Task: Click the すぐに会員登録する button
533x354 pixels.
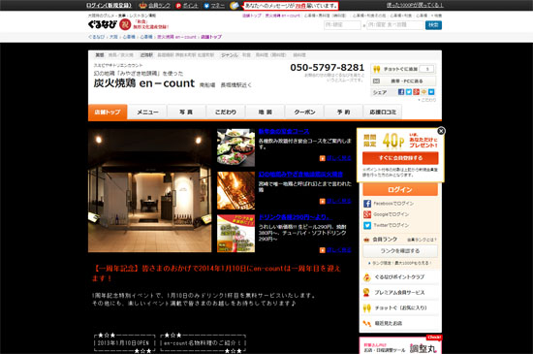Action: click(x=400, y=158)
